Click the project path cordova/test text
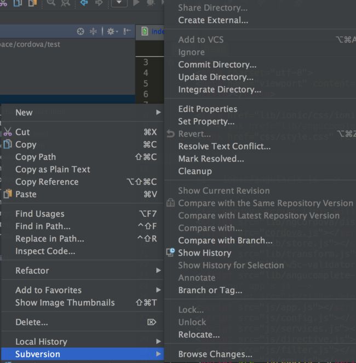 point(30,44)
